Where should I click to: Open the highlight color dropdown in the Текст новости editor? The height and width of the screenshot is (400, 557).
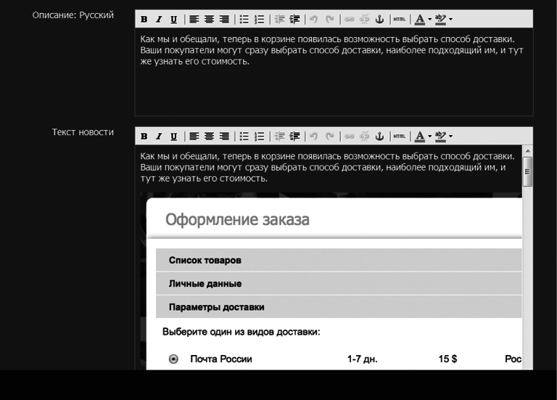[451, 136]
